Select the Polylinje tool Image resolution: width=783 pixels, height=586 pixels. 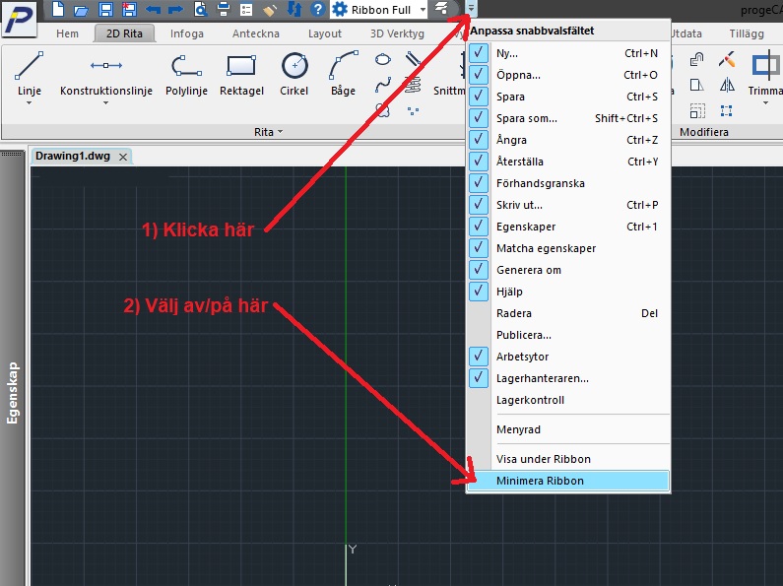point(186,73)
